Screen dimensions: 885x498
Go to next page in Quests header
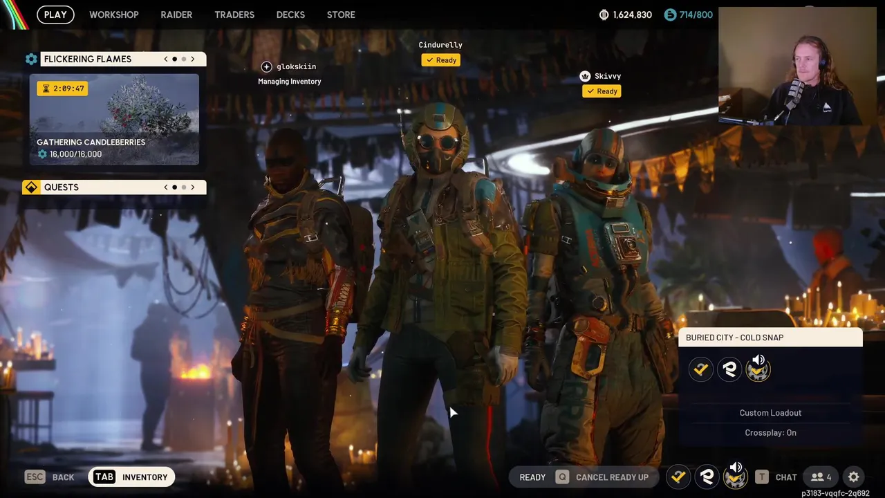pos(193,187)
